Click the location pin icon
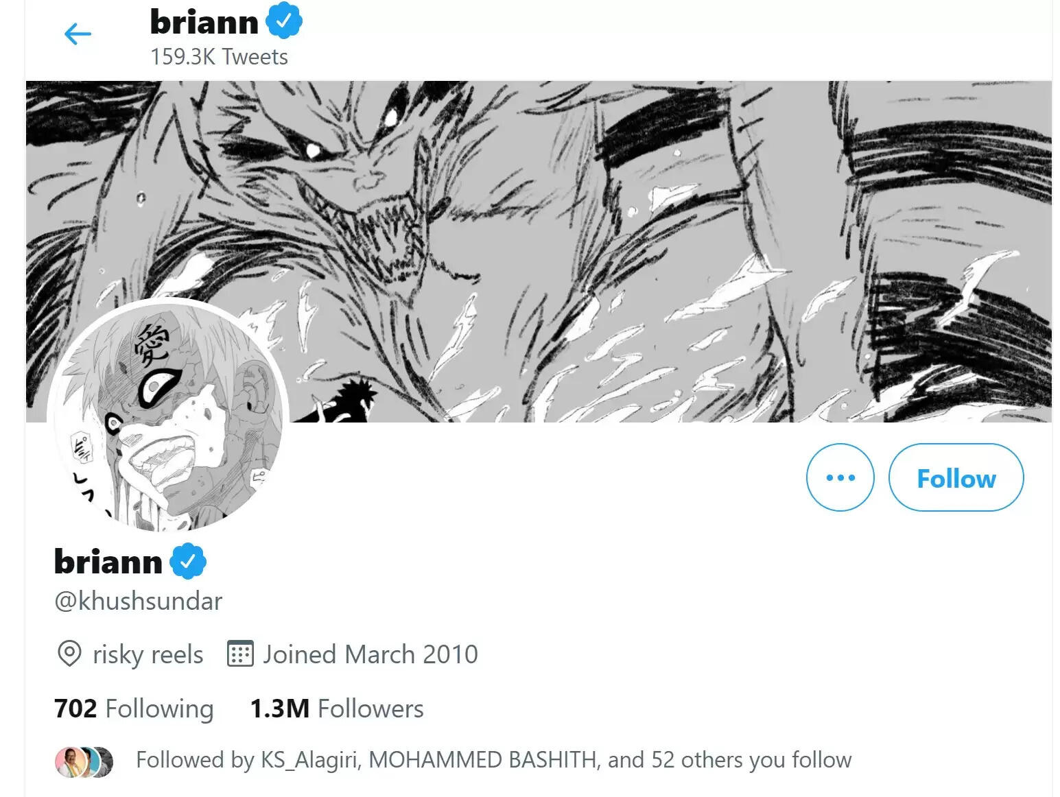This screenshot has height=797, width=1060. [x=69, y=654]
